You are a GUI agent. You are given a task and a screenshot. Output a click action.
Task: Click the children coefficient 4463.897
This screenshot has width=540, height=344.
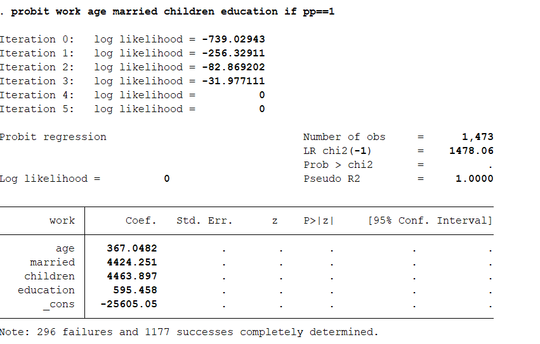[131, 276]
